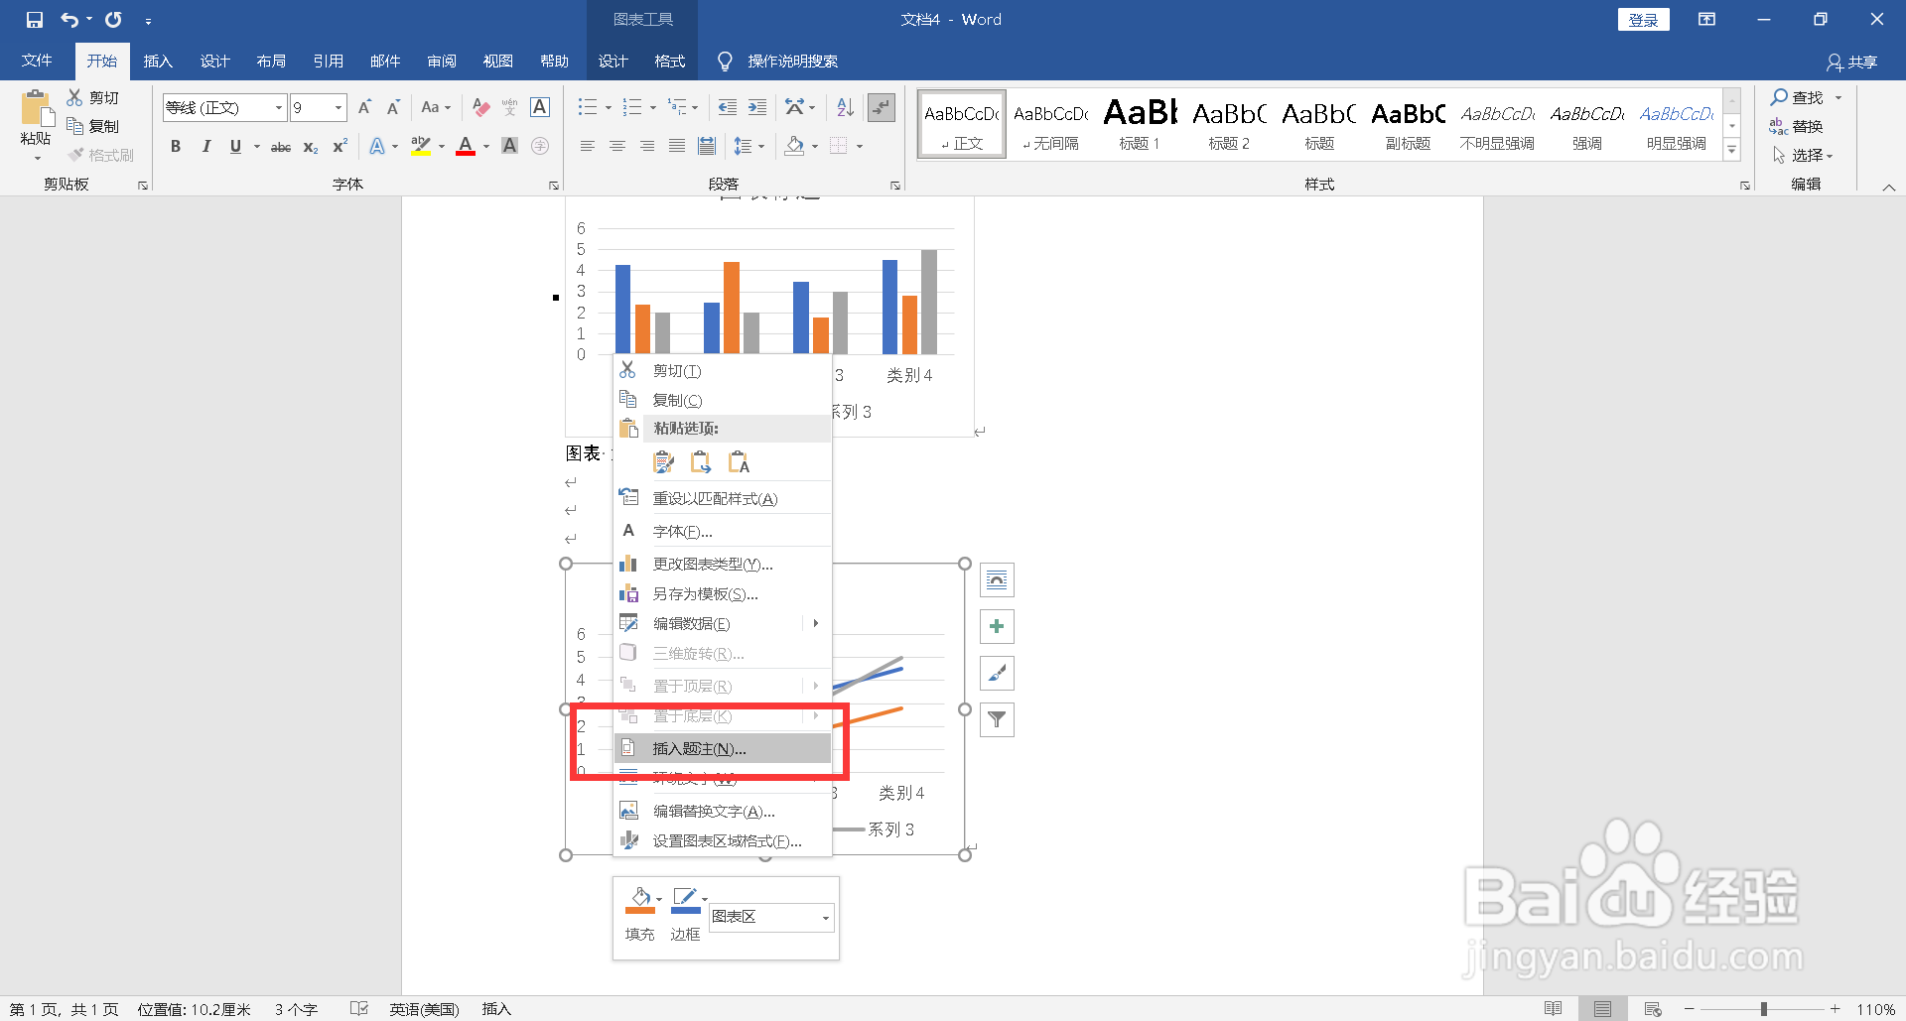Click the Login button in title bar
The width and height of the screenshot is (1906, 1021).
(1644, 20)
